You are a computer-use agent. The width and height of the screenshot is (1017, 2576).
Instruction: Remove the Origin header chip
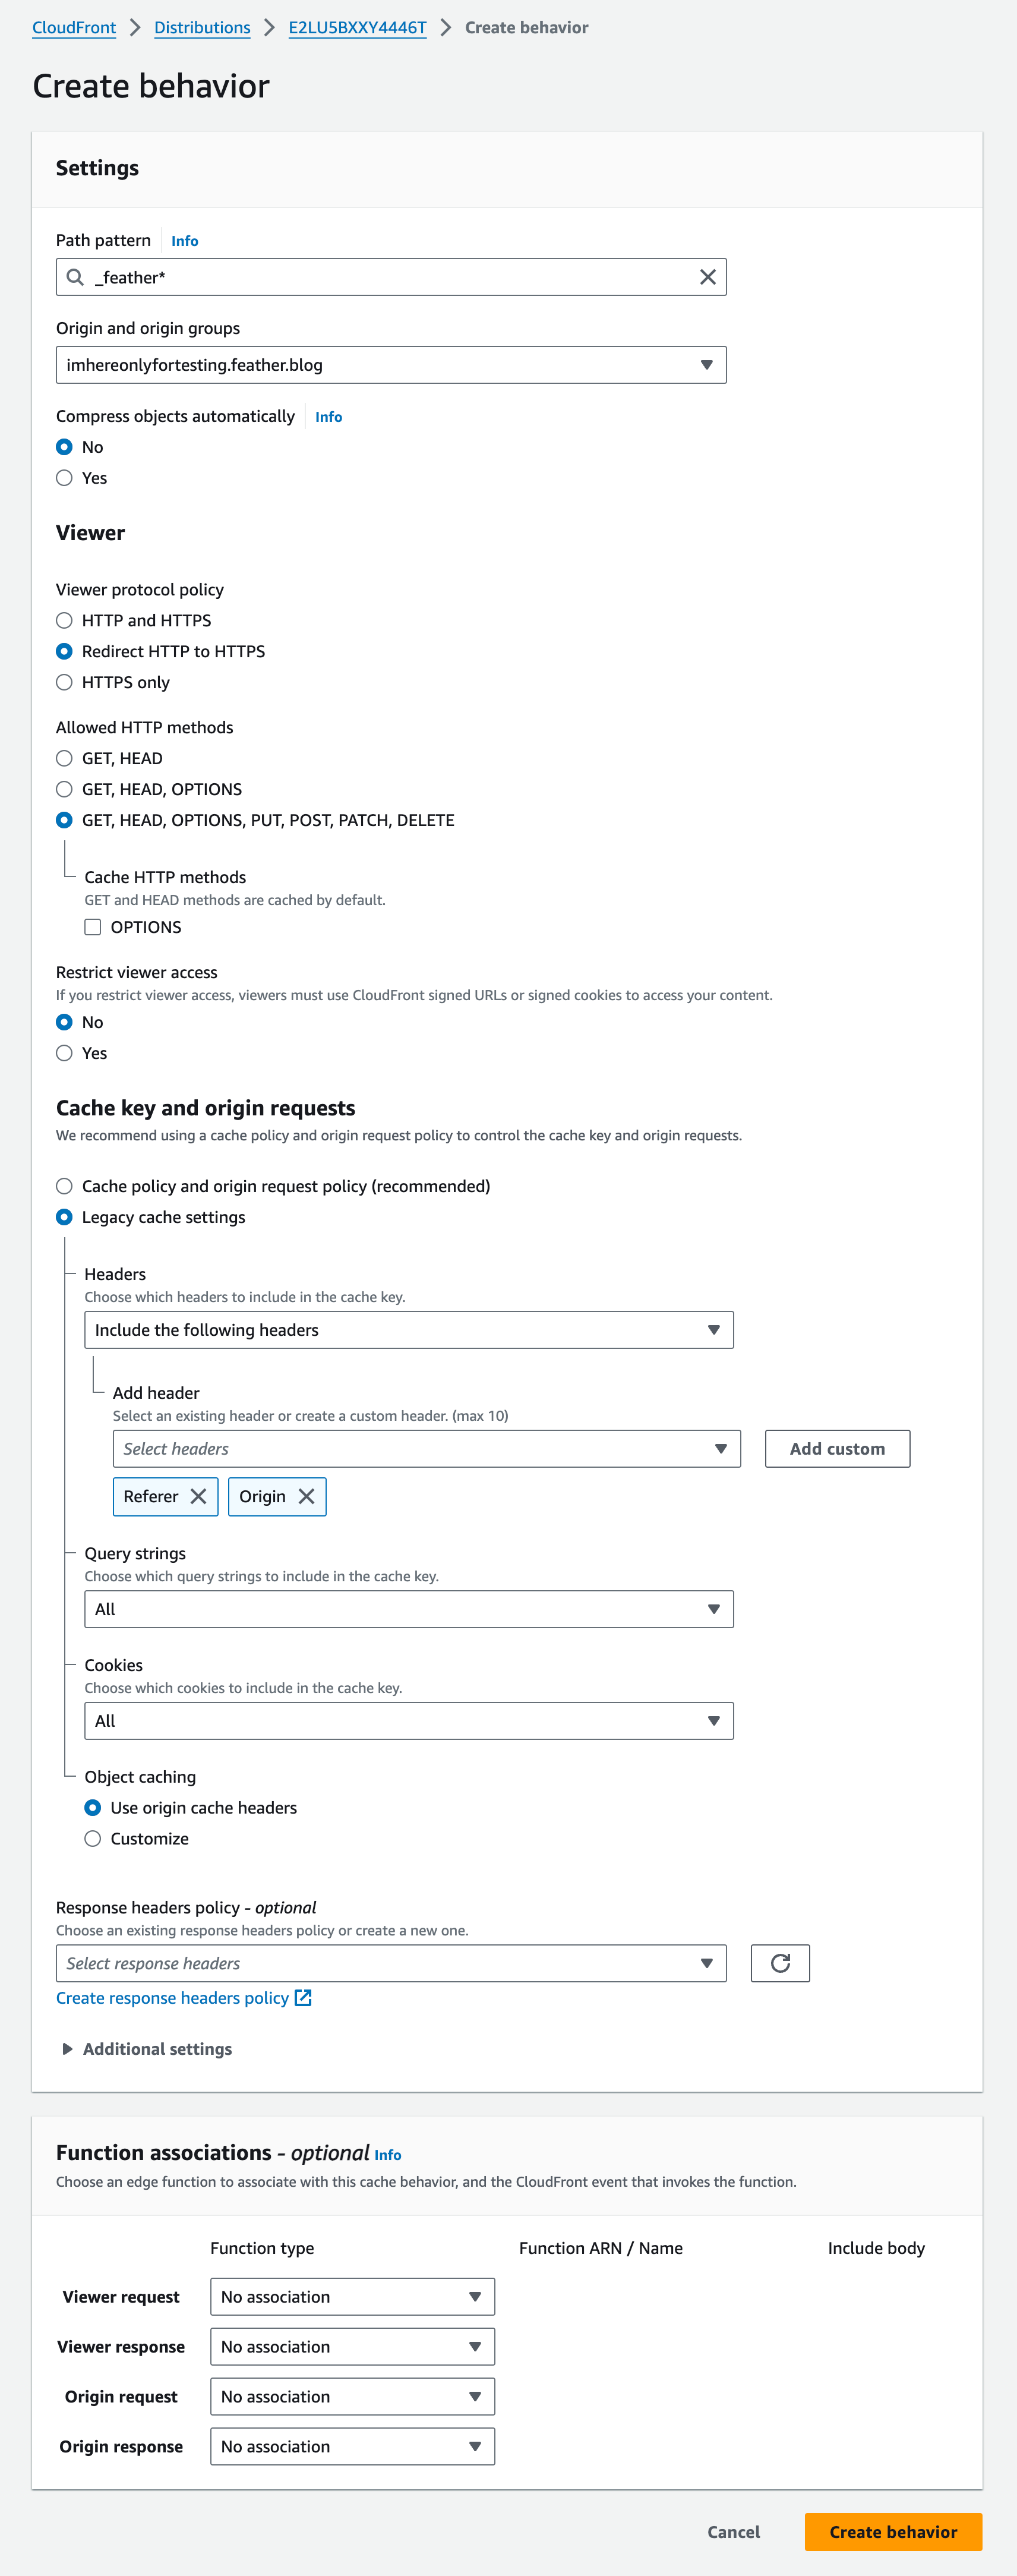[307, 1496]
